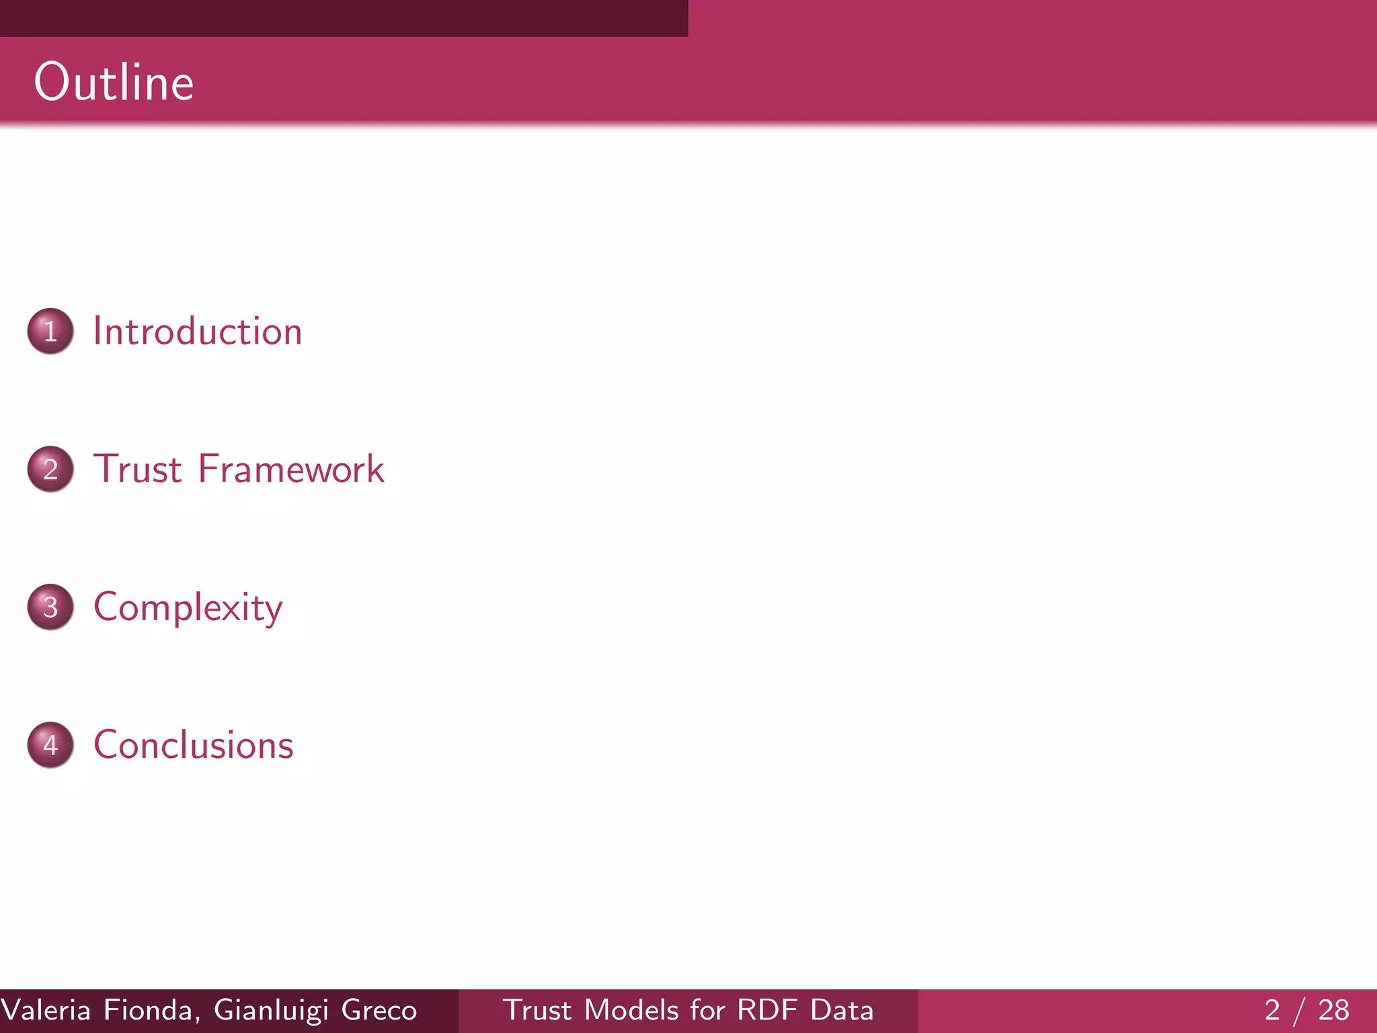This screenshot has height=1033, width=1377.
Task: Go to the Complexity section
Action: (188, 607)
